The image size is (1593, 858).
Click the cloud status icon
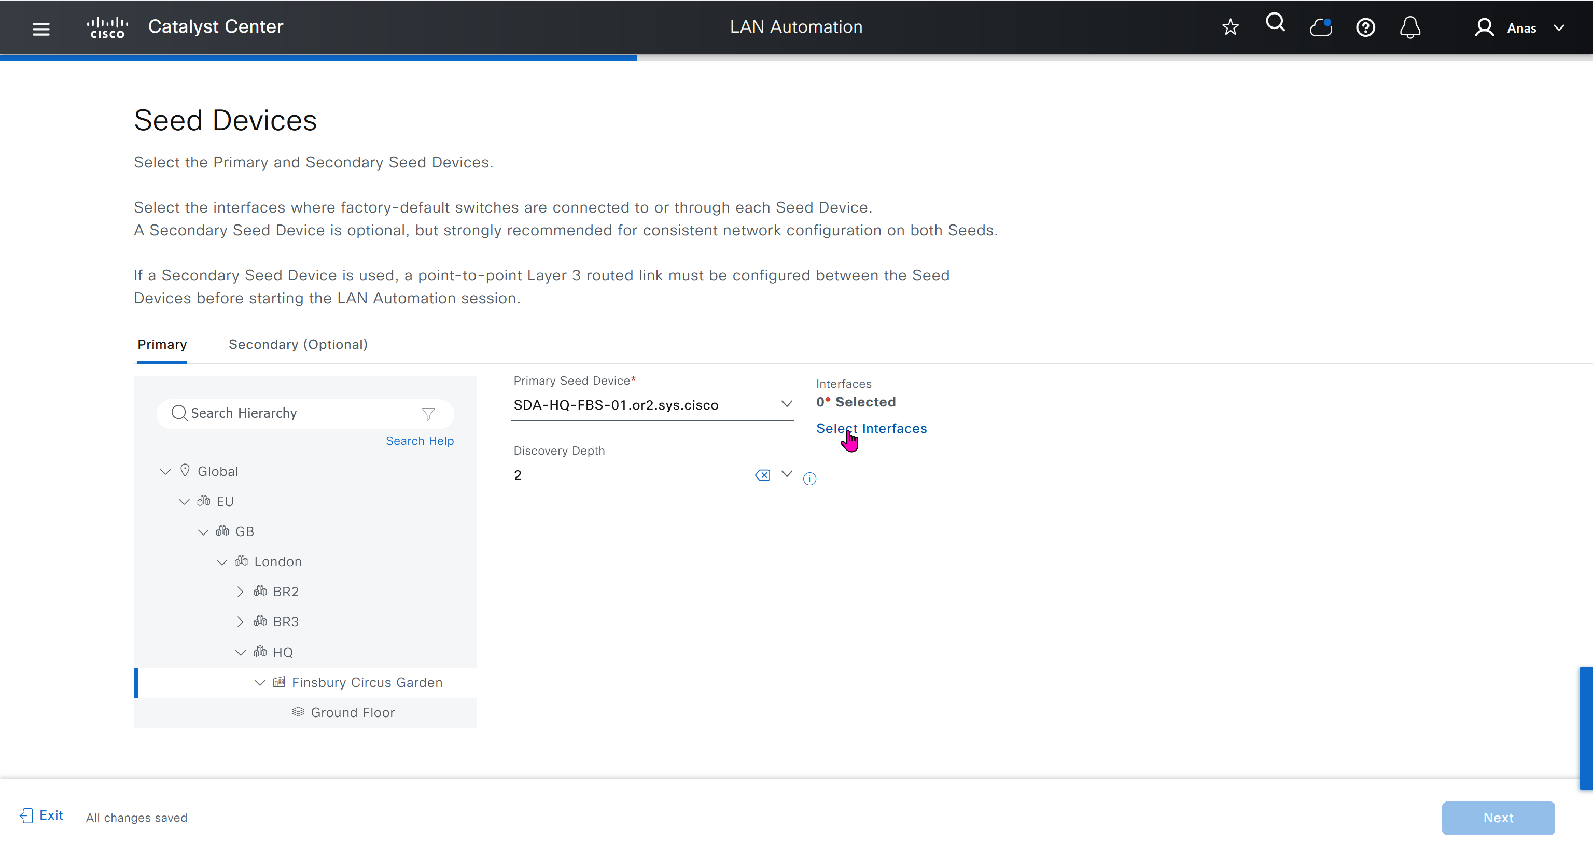click(1320, 27)
